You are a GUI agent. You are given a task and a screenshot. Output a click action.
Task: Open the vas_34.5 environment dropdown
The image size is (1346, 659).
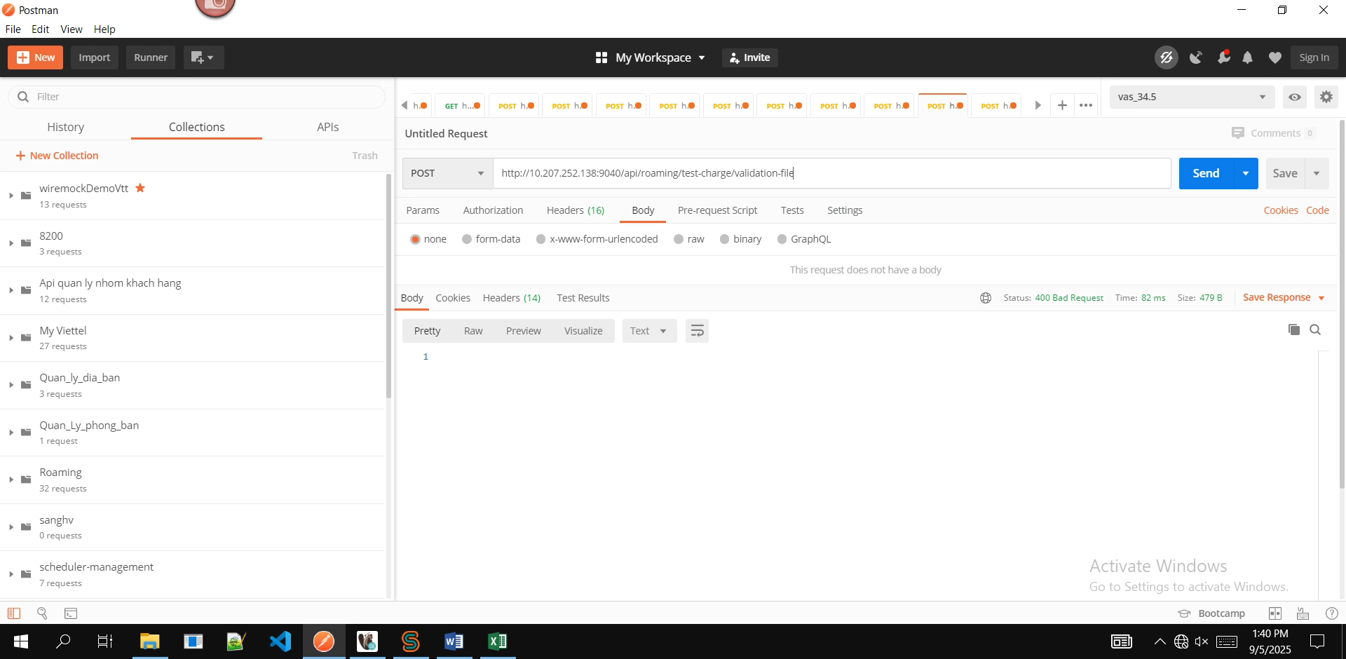[1192, 97]
